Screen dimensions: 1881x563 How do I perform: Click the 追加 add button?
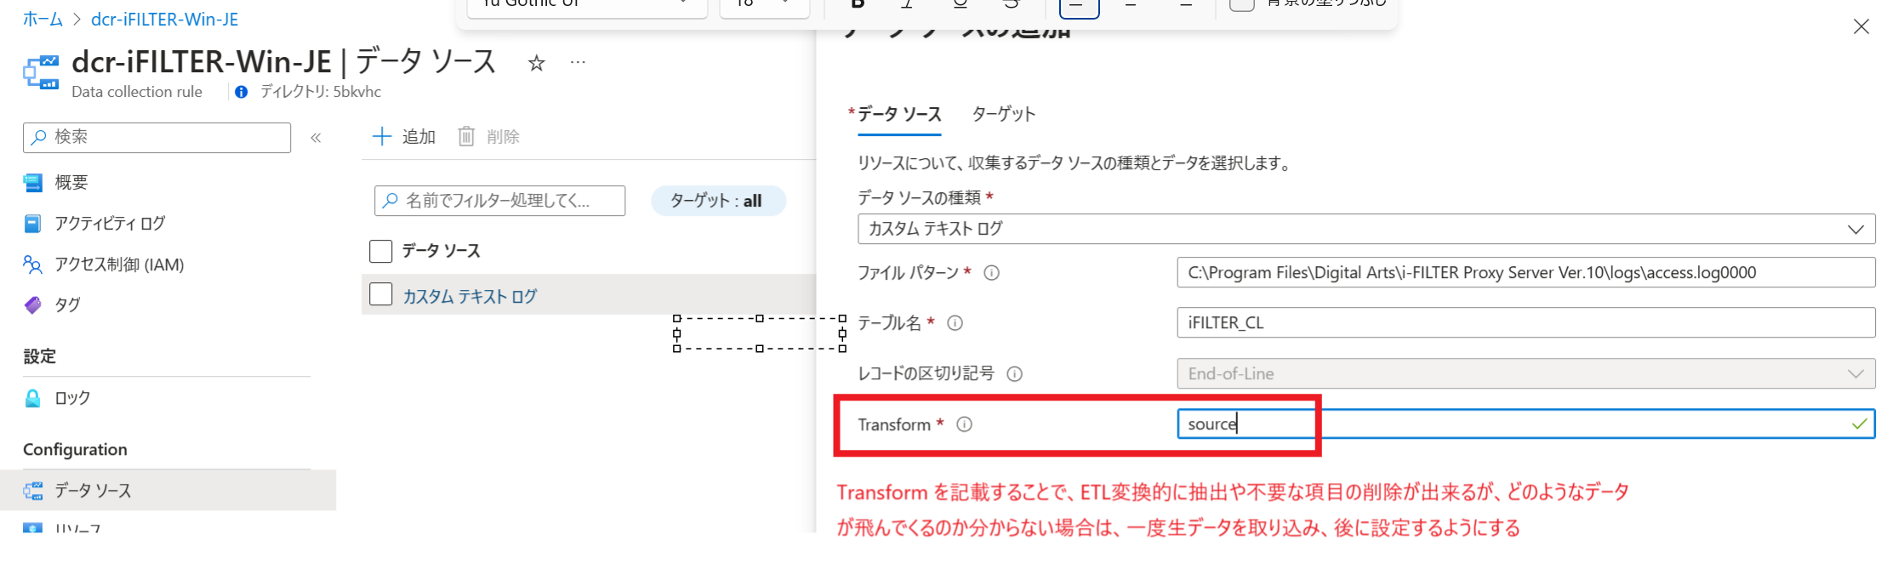pyautogui.click(x=404, y=136)
